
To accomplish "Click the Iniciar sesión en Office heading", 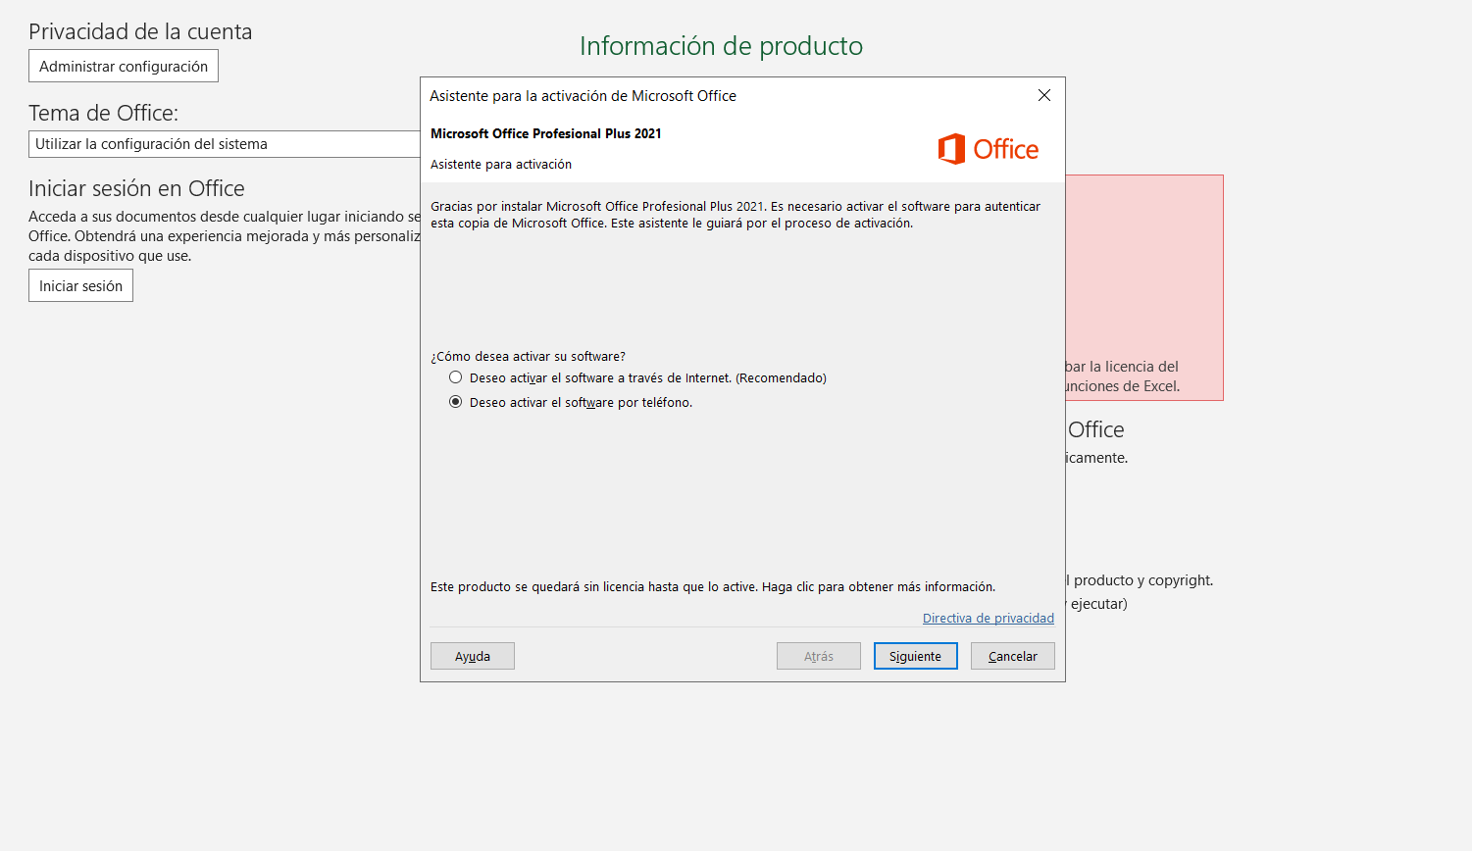I will pos(136,188).
